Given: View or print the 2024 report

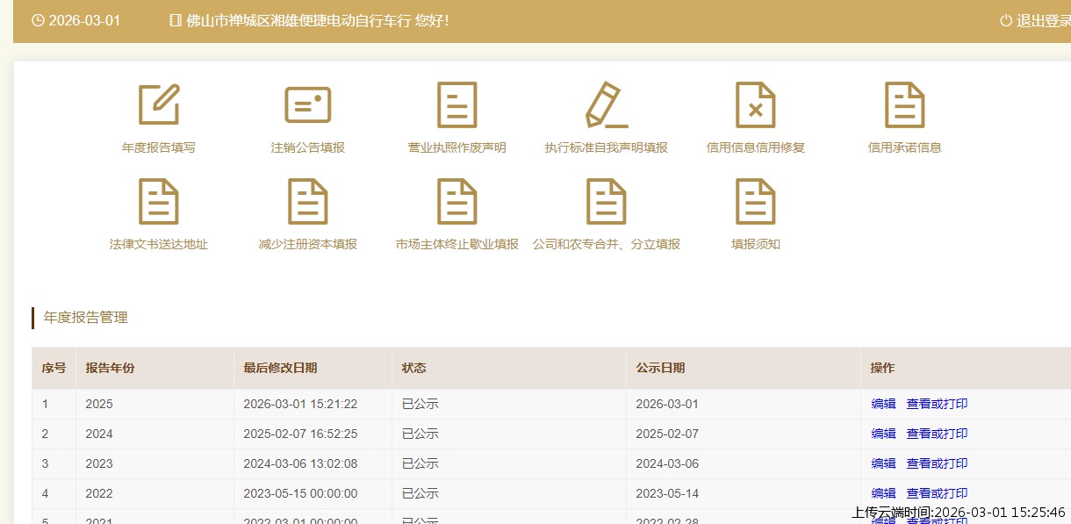Looking at the screenshot, I should (x=937, y=434).
